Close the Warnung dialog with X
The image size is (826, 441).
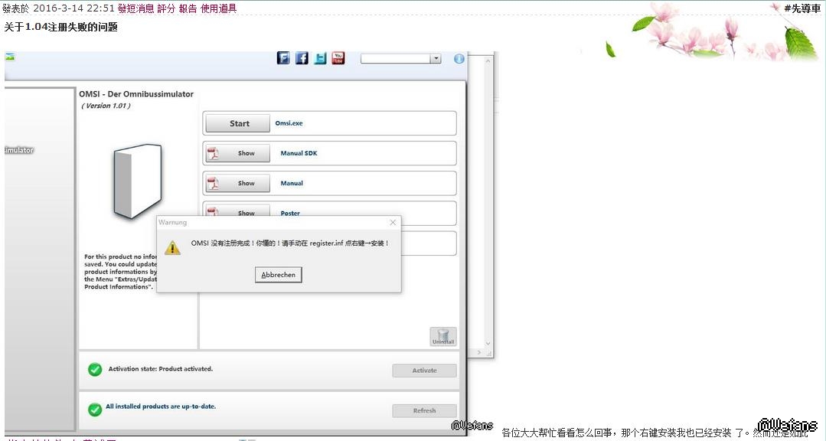[x=393, y=222]
